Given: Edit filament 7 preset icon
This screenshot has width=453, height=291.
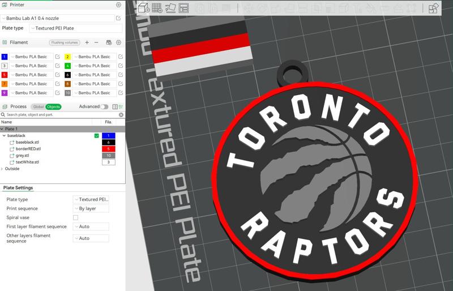Looking at the screenshot, I should pyautogui.click(x=58, y=84).
